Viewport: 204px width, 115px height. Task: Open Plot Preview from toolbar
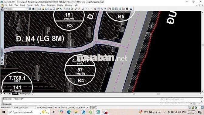point(54,9)
